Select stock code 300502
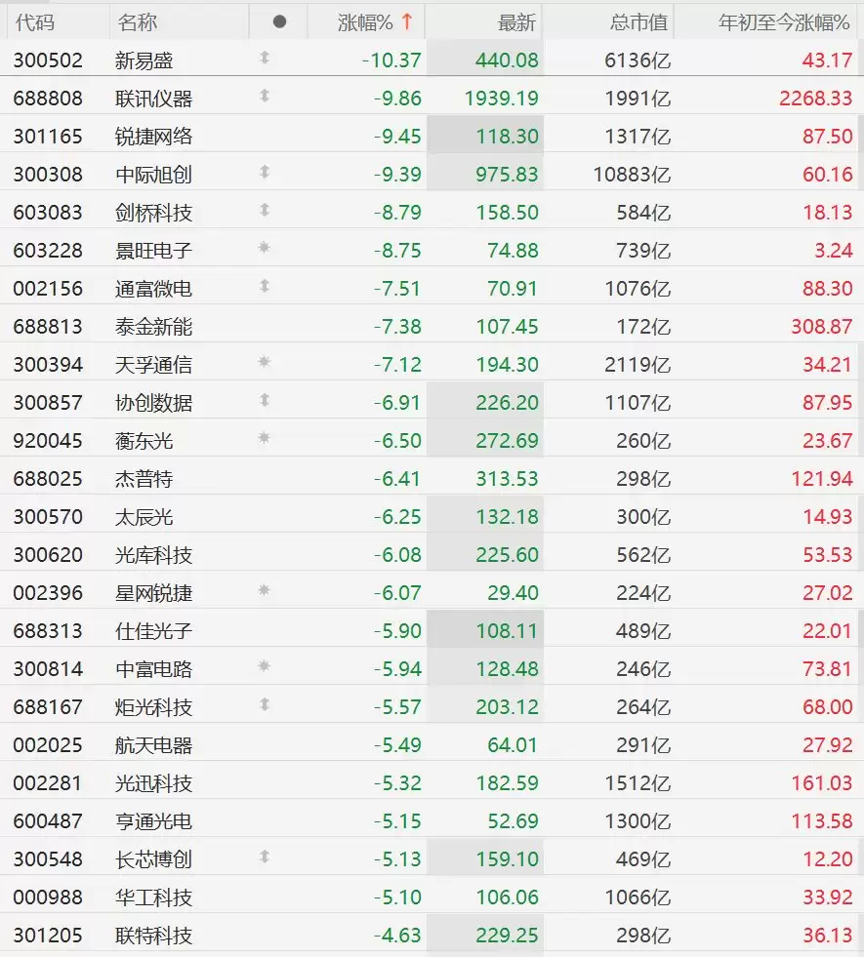864x957 pixels. point(48,60)
